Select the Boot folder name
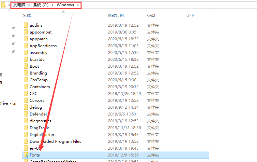Viewport: 257px width, 162px height. pyautogui.click(x=34, y=66)
